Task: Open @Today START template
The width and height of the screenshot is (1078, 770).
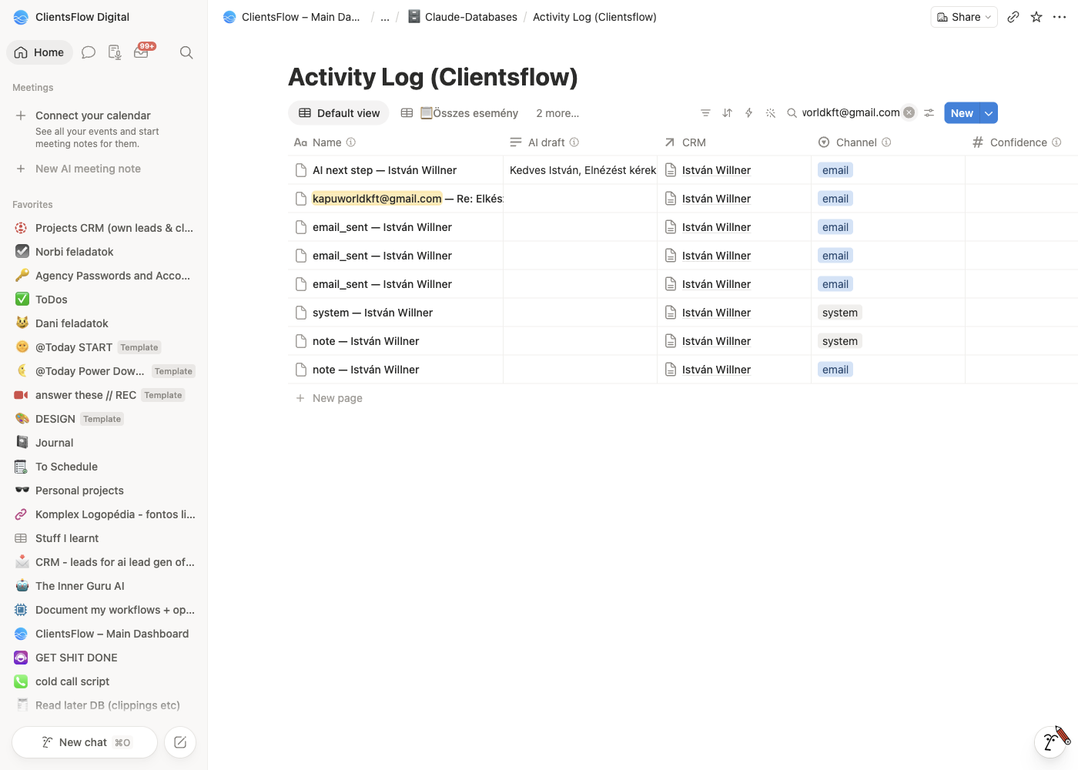Action: 104,347
